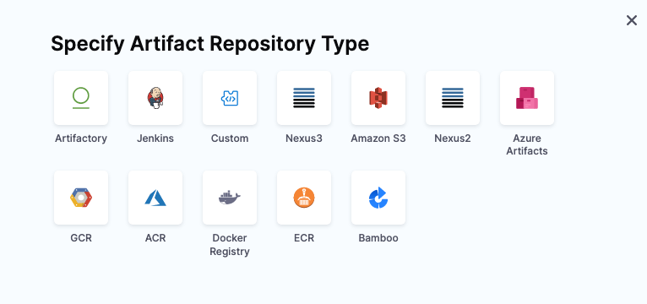Click the Azure Artifacts label text
The image size is (647, 304).
[x=526, y=144]
